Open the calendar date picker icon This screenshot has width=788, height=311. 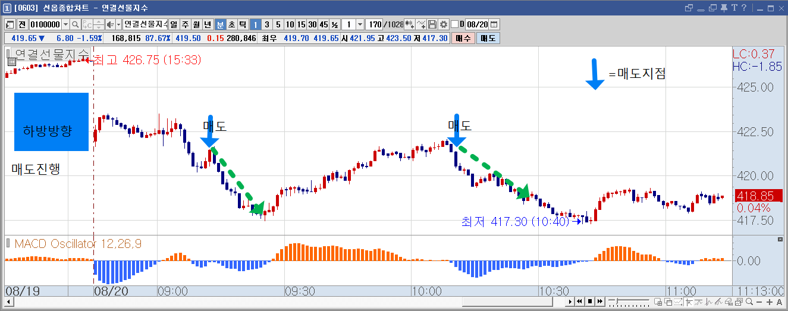(494, 24)
